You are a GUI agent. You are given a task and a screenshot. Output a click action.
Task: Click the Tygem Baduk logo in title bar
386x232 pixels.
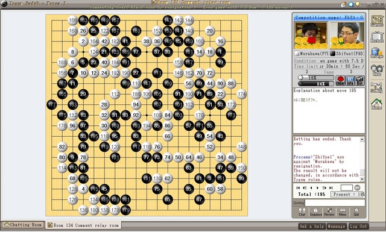coord(4,4)
